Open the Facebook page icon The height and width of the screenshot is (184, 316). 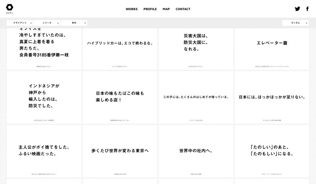[x=307, y=9]
